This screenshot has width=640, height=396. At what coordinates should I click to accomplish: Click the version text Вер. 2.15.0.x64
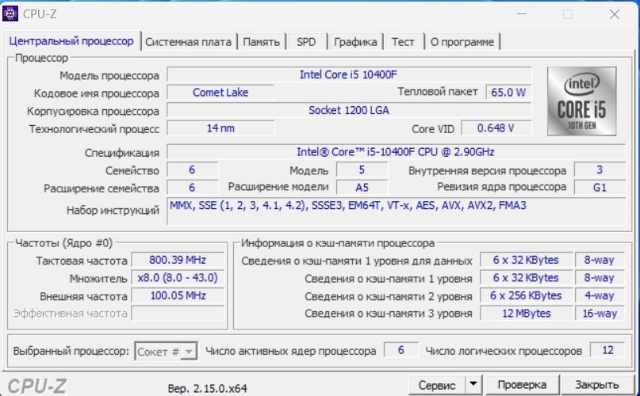pos(207,388)
